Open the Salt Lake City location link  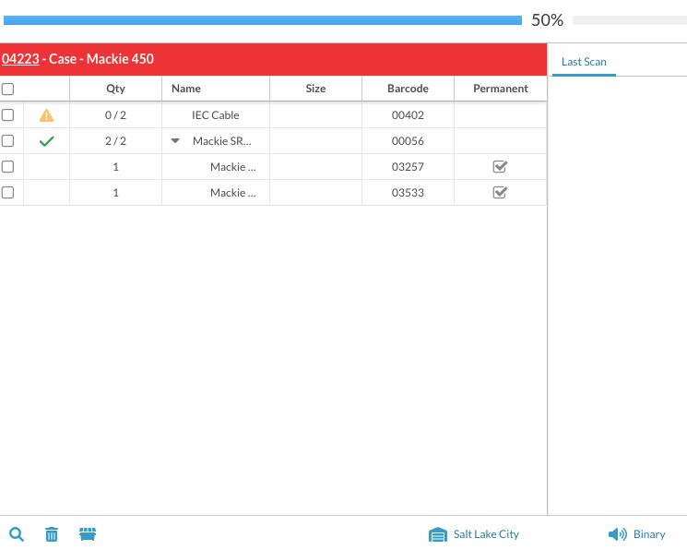coord(486,534)
